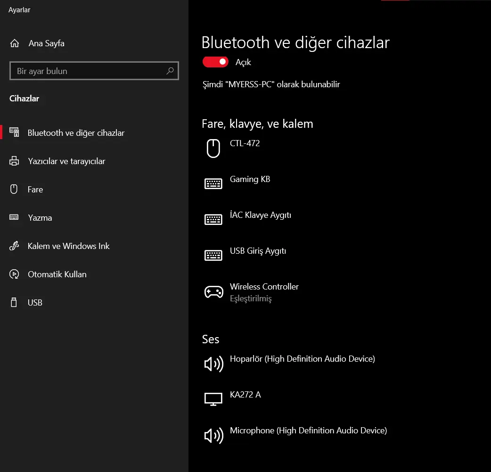Click the USB stick icon in the sidebar
The width and height of the screenshot is (491, 472).
point(14,302)
